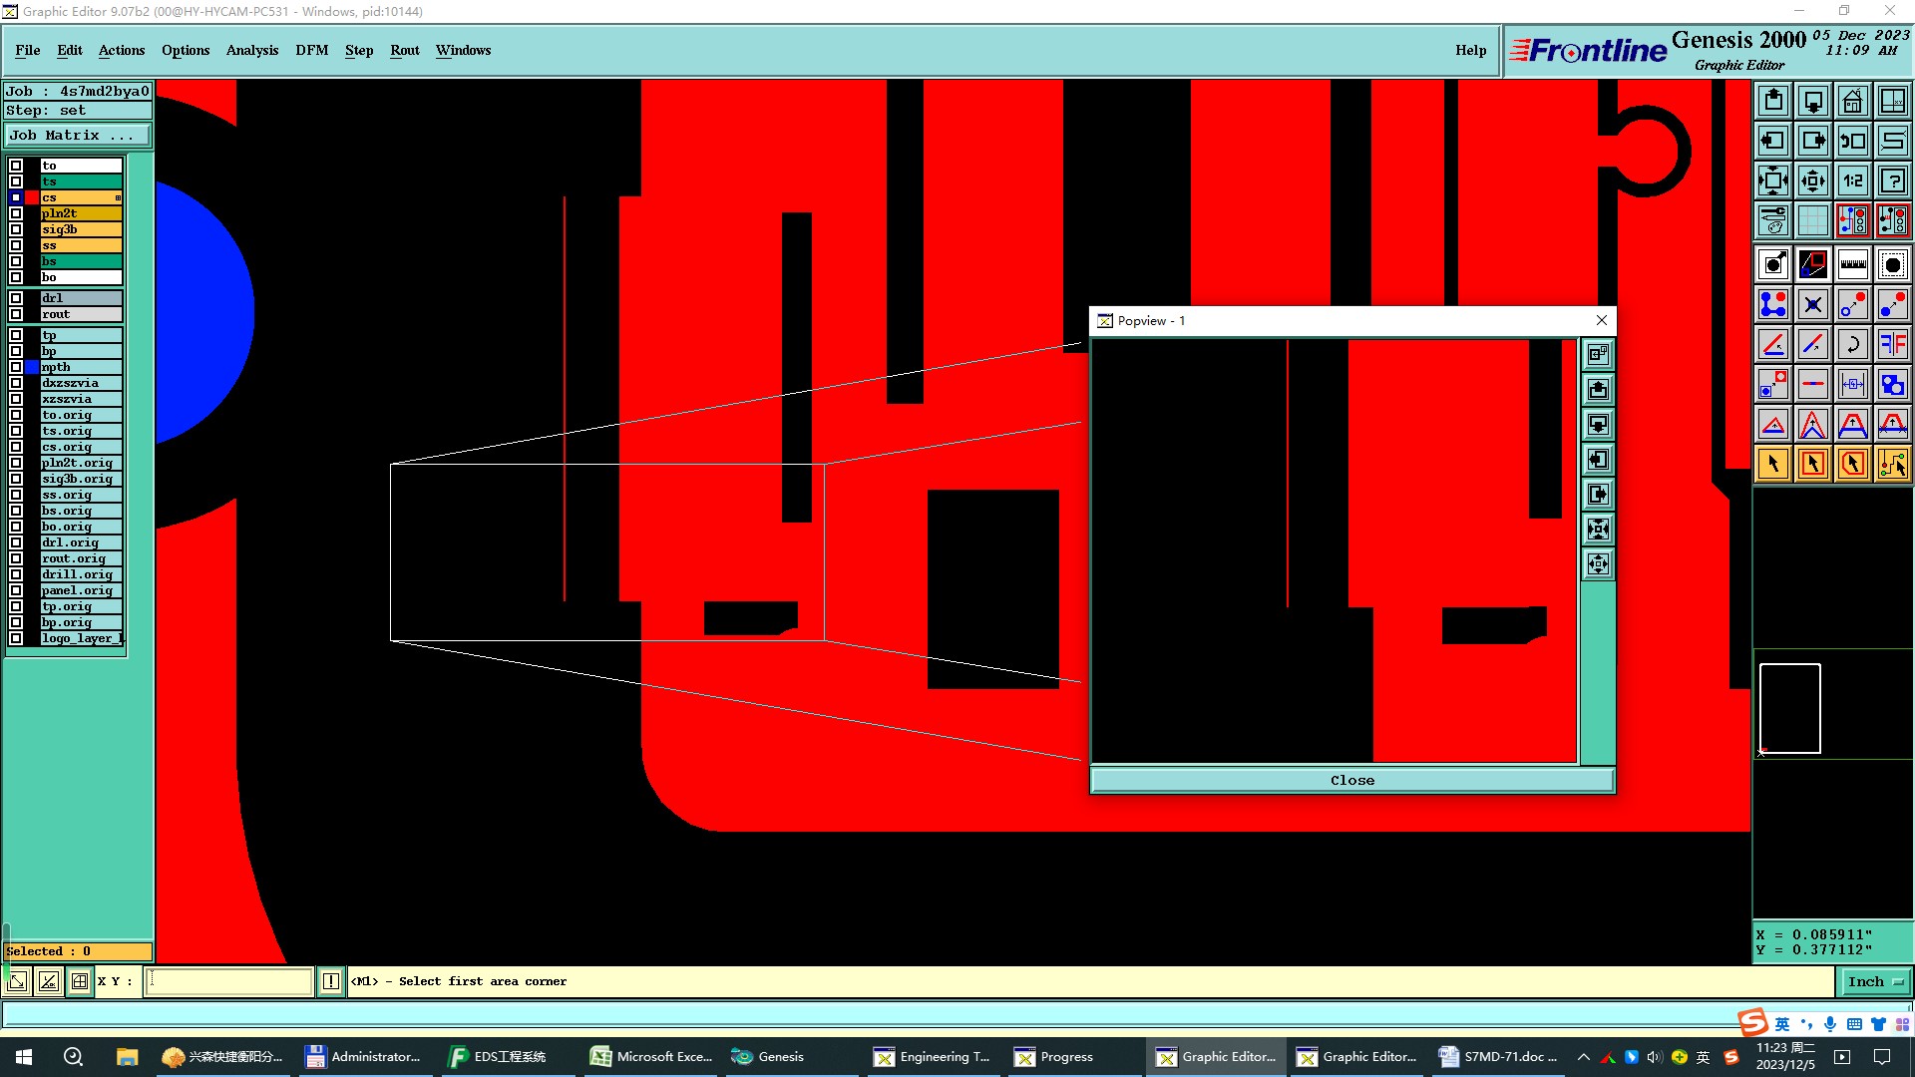Open the Analysis menu
The height and width of the screenshot is (1077, 1915).
coord(251,50)
